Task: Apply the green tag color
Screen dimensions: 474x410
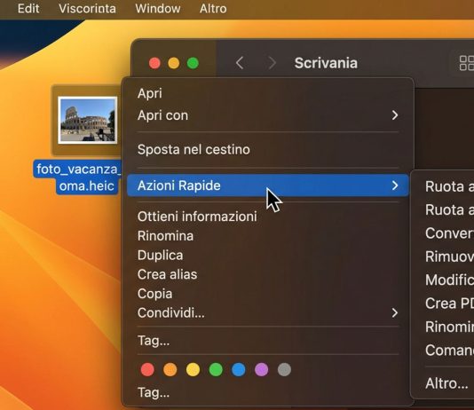Action: click(x=216, y=369)
